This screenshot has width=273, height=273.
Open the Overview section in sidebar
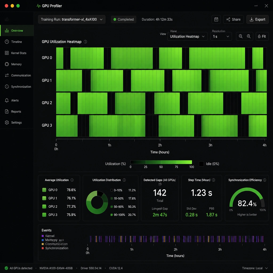coord(17,30)
